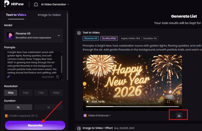The width and height of the screenshot is (202, 131).
Task: Click the 0:01 / 0:05 time display
Action: coord(98,102)
